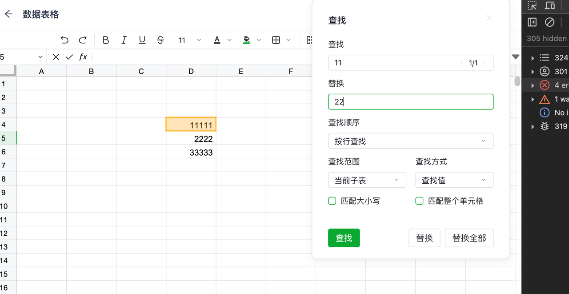
Task: Open the font size 11 dropdown
Action: click(189, 40)
